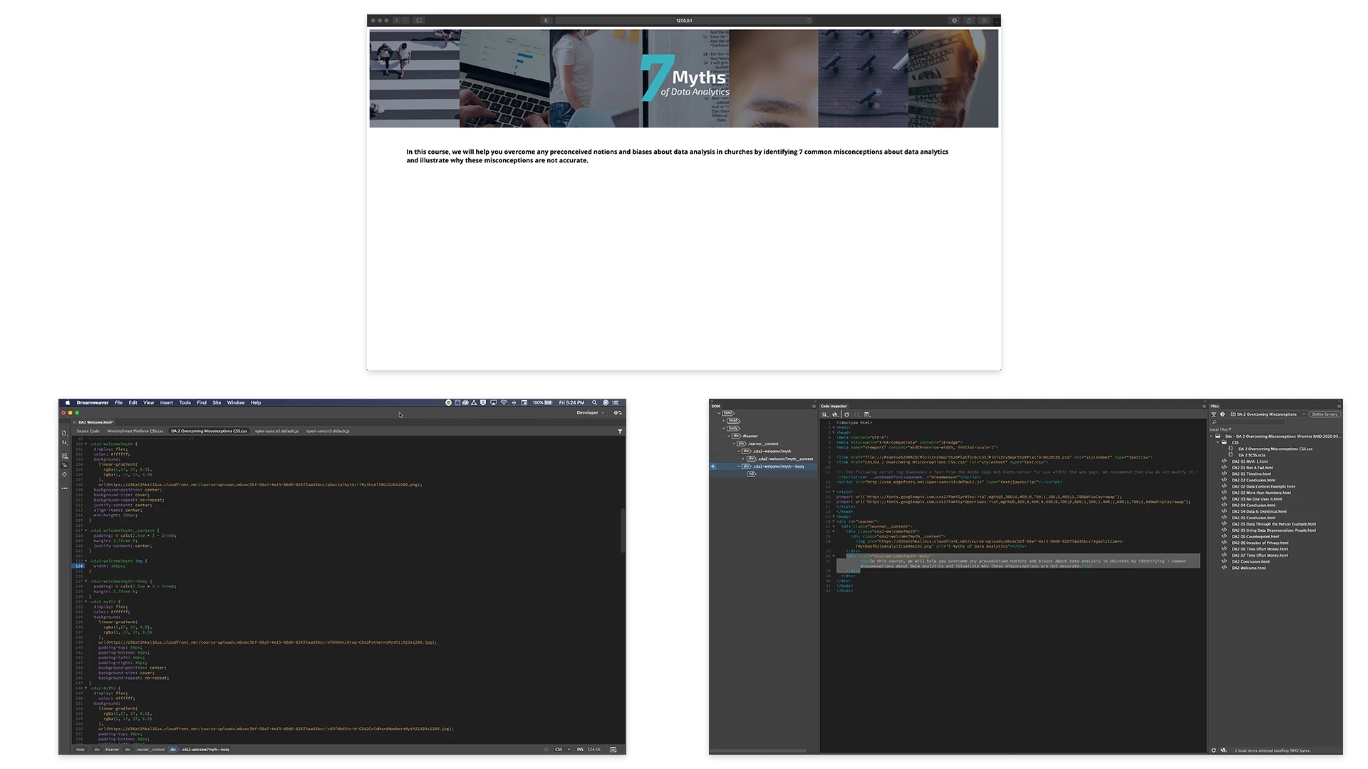Switch to MinistrySmart Platform CSS.css tab
This screenshot has height=769, width=1368.
(135, 431)
